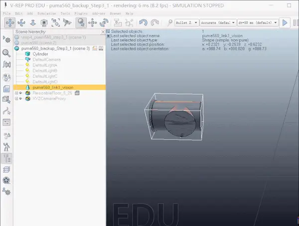Click the grayed model/shapes sidebar icon
This screenshot has width=299, height=226.
[6, 136]
